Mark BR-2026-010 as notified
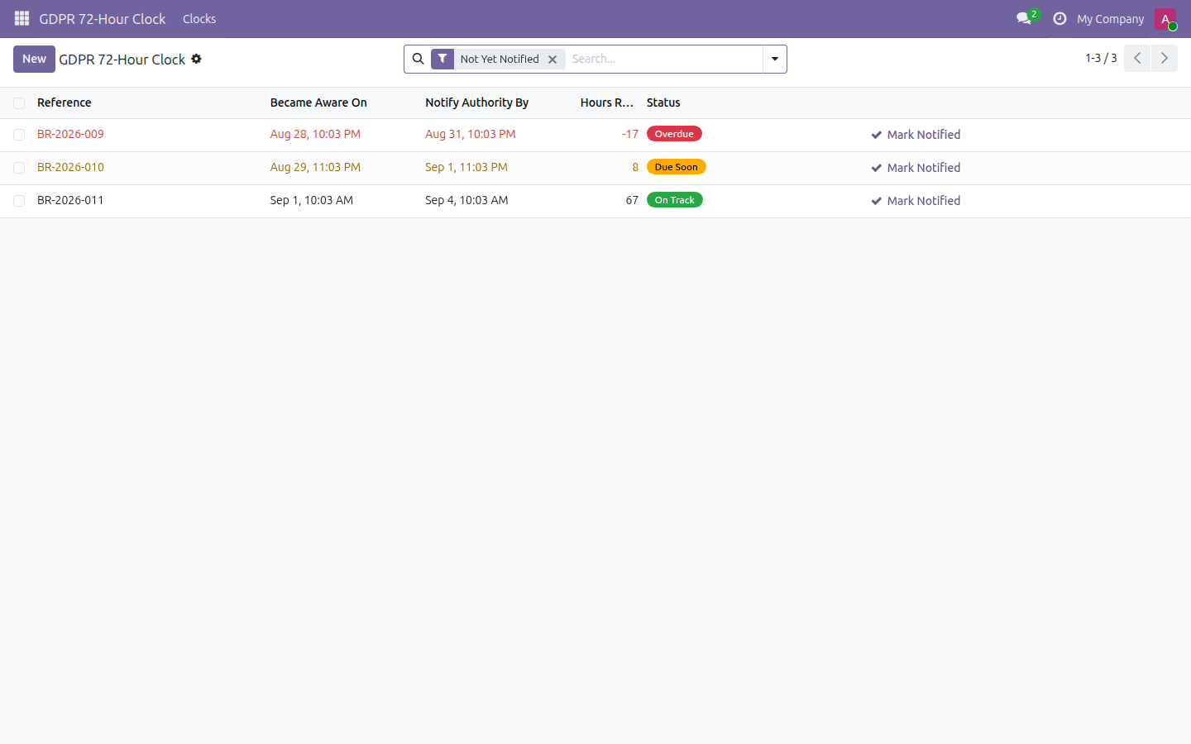The image size is (1191, 744). click(916, 168)
